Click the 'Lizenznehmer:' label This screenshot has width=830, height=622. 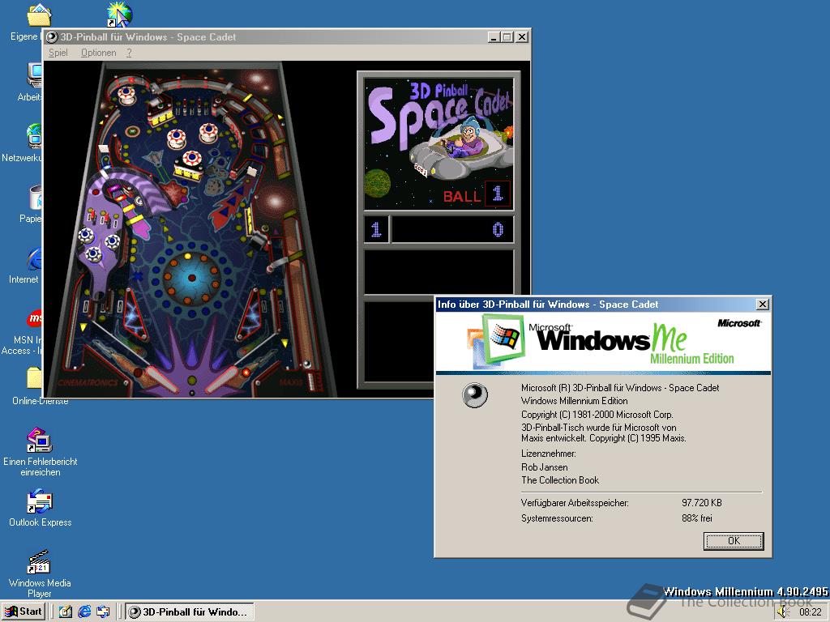(549, 454)
